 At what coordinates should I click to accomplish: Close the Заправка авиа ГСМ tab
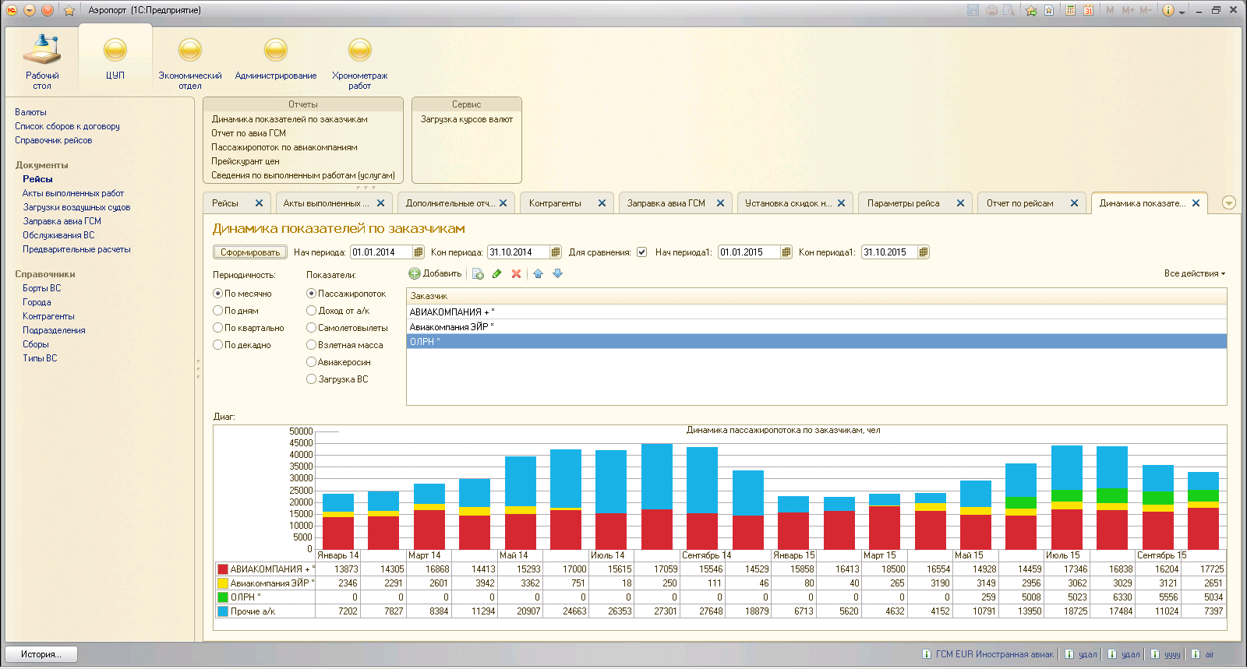click(x=720, y=203)
